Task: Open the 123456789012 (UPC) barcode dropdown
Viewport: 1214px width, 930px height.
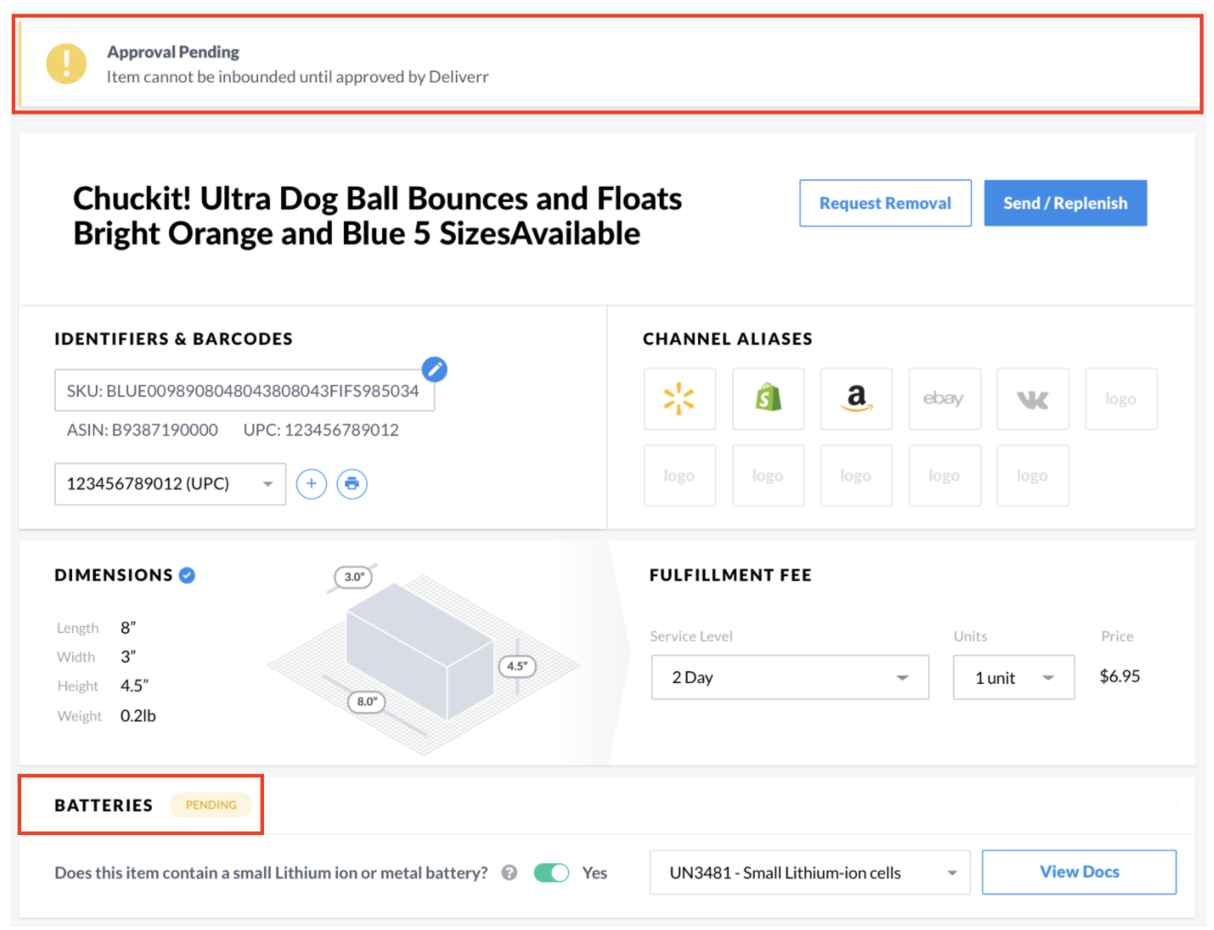Action: point(170,484)
